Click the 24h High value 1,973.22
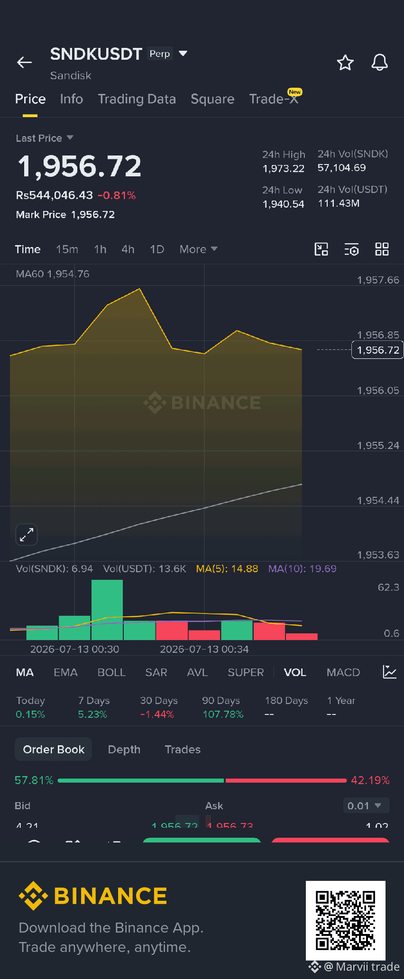404x979 pixels. coord(284,168)
